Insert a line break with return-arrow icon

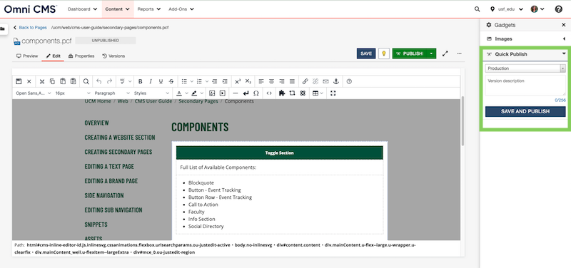pos(246,93)
